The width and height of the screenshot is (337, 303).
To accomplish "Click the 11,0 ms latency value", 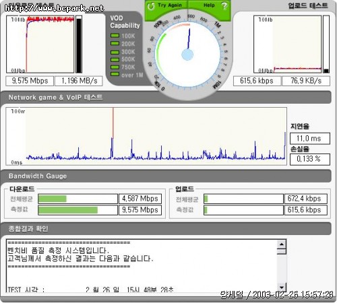I will point(310,139).
